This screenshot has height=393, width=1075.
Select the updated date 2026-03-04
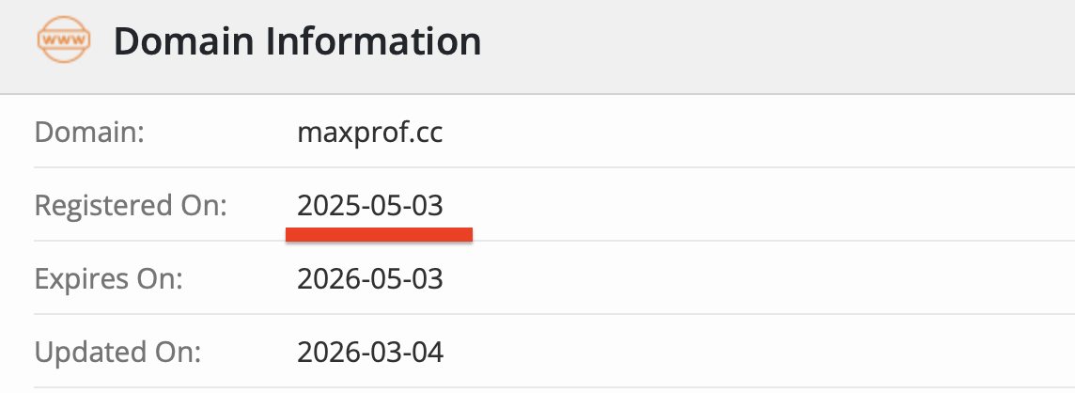coord(369,353)
